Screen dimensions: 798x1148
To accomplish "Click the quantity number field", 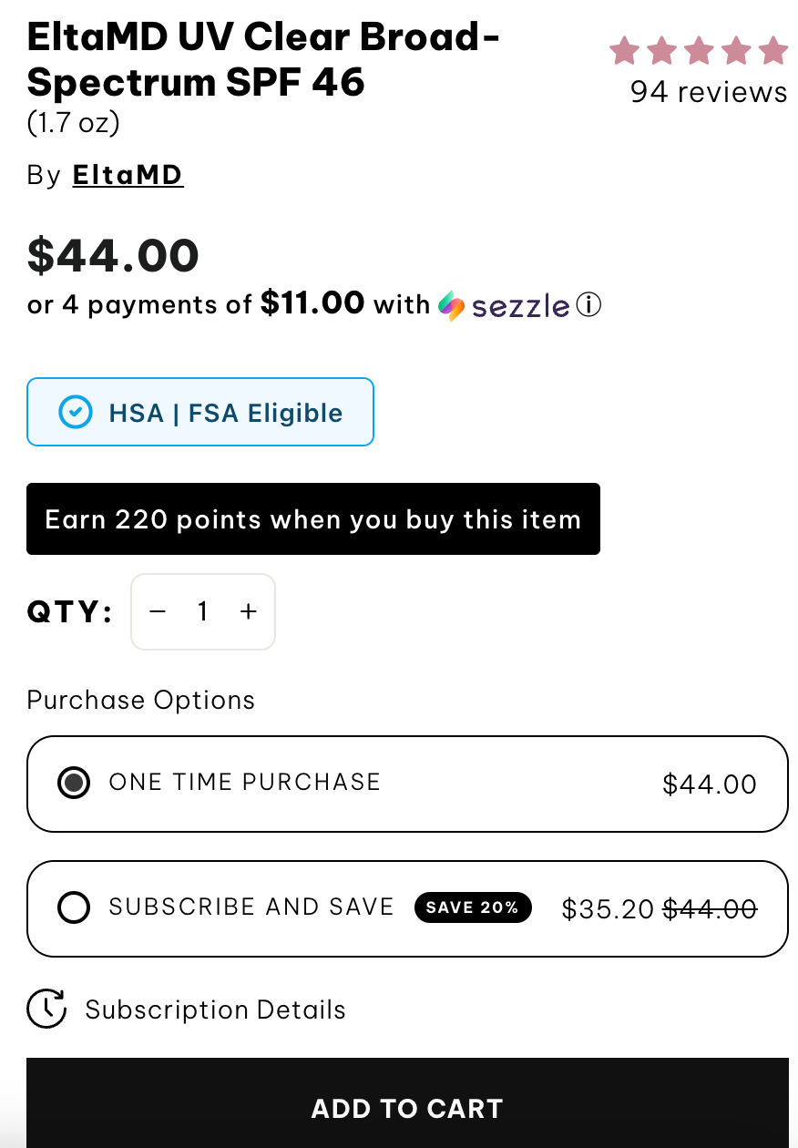I will pos(203,611).
